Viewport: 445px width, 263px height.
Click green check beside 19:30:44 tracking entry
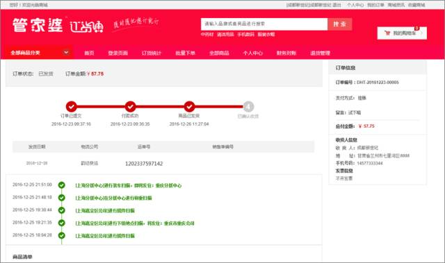62,210
